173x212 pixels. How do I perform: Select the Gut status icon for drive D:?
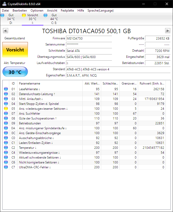click(x=3, y=15)
